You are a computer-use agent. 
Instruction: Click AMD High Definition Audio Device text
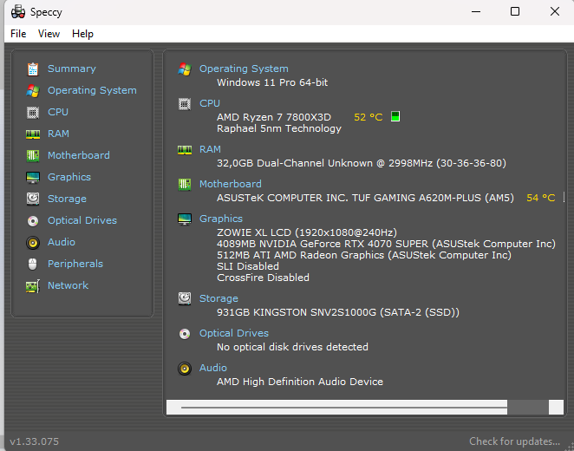[300, 382]
